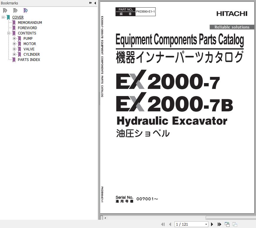Go to the last page
256x228 pixels.
(220, 224)
